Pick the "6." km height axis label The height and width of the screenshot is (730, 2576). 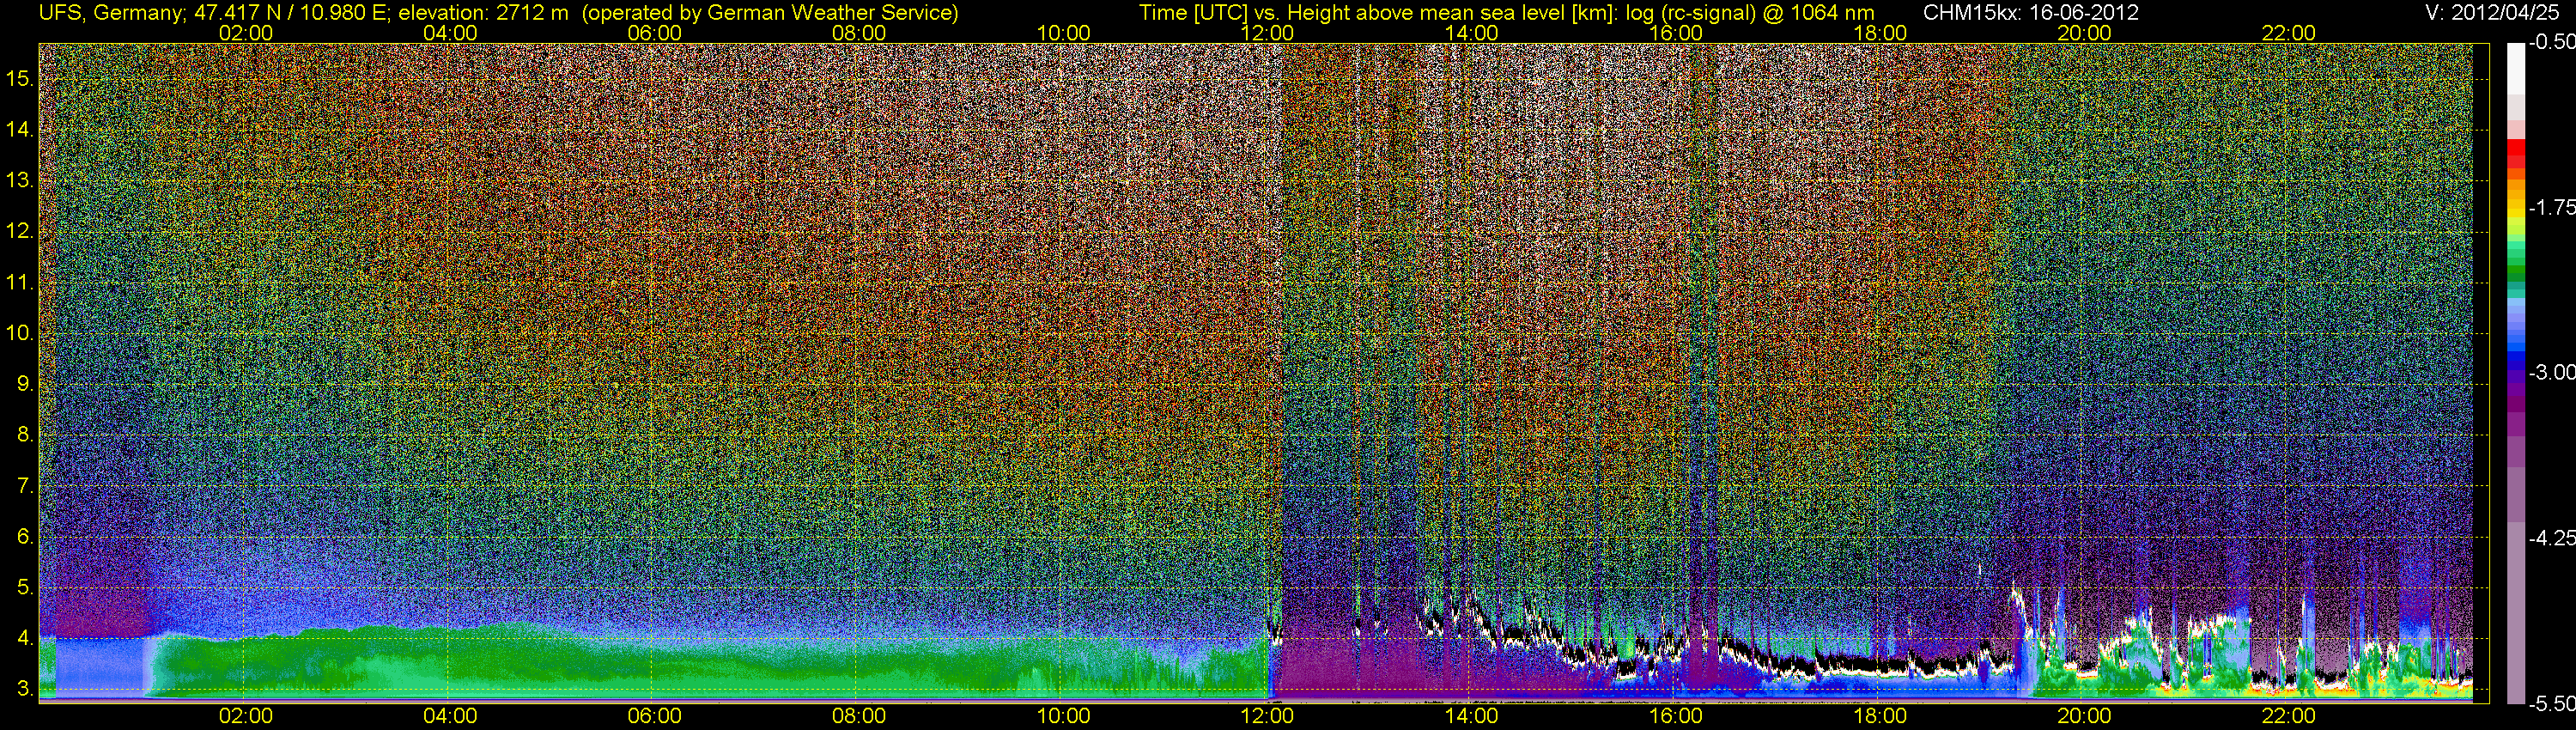[x=25, y=537]
